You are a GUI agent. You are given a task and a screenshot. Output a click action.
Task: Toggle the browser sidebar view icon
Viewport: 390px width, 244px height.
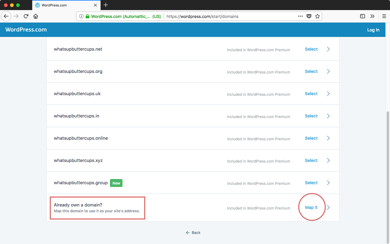point(363,16)
